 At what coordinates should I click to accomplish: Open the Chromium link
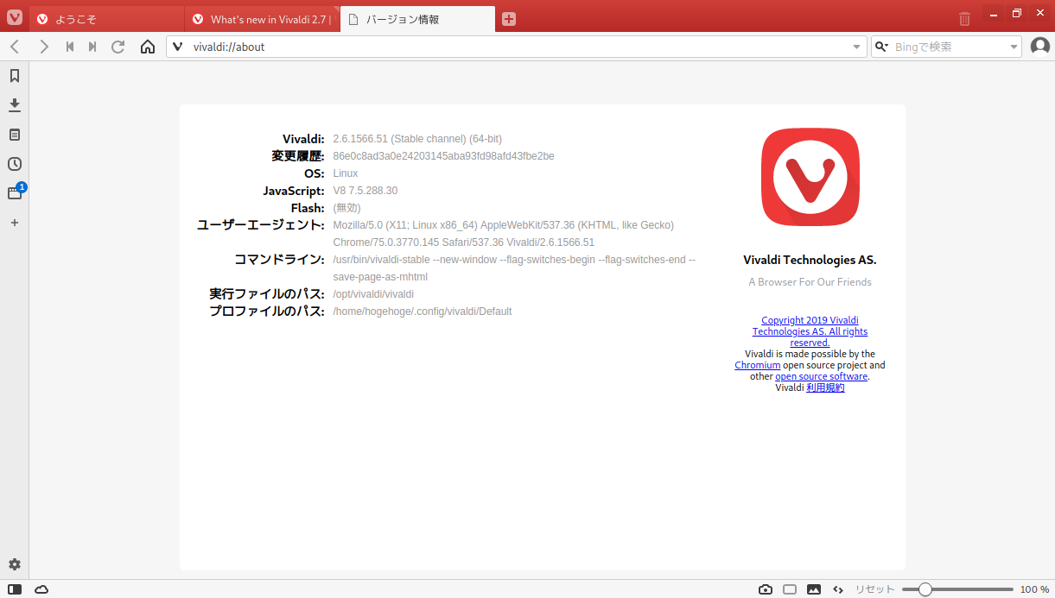pos(758,365)
